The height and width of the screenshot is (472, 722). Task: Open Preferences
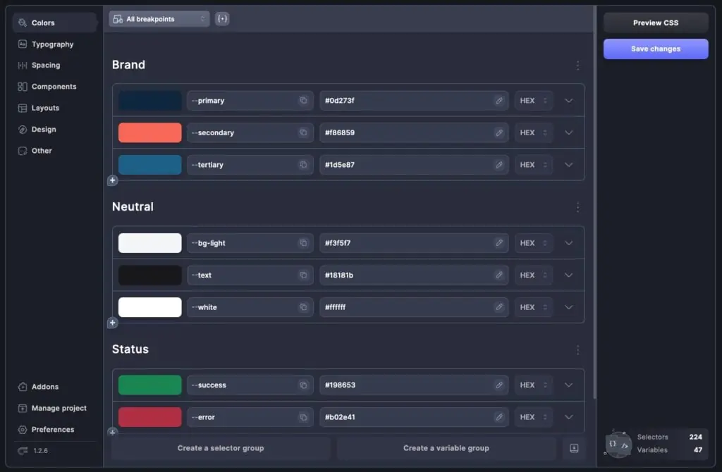click(54, 430)
